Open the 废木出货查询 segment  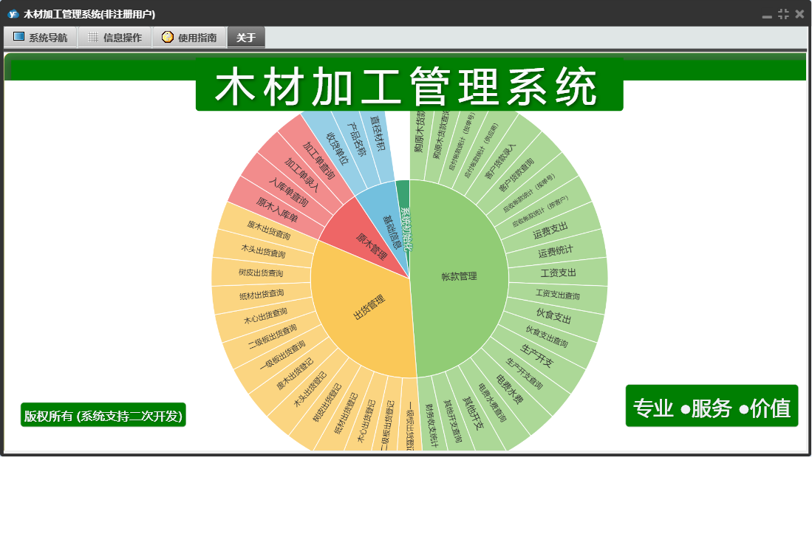(x=268, y=230)
